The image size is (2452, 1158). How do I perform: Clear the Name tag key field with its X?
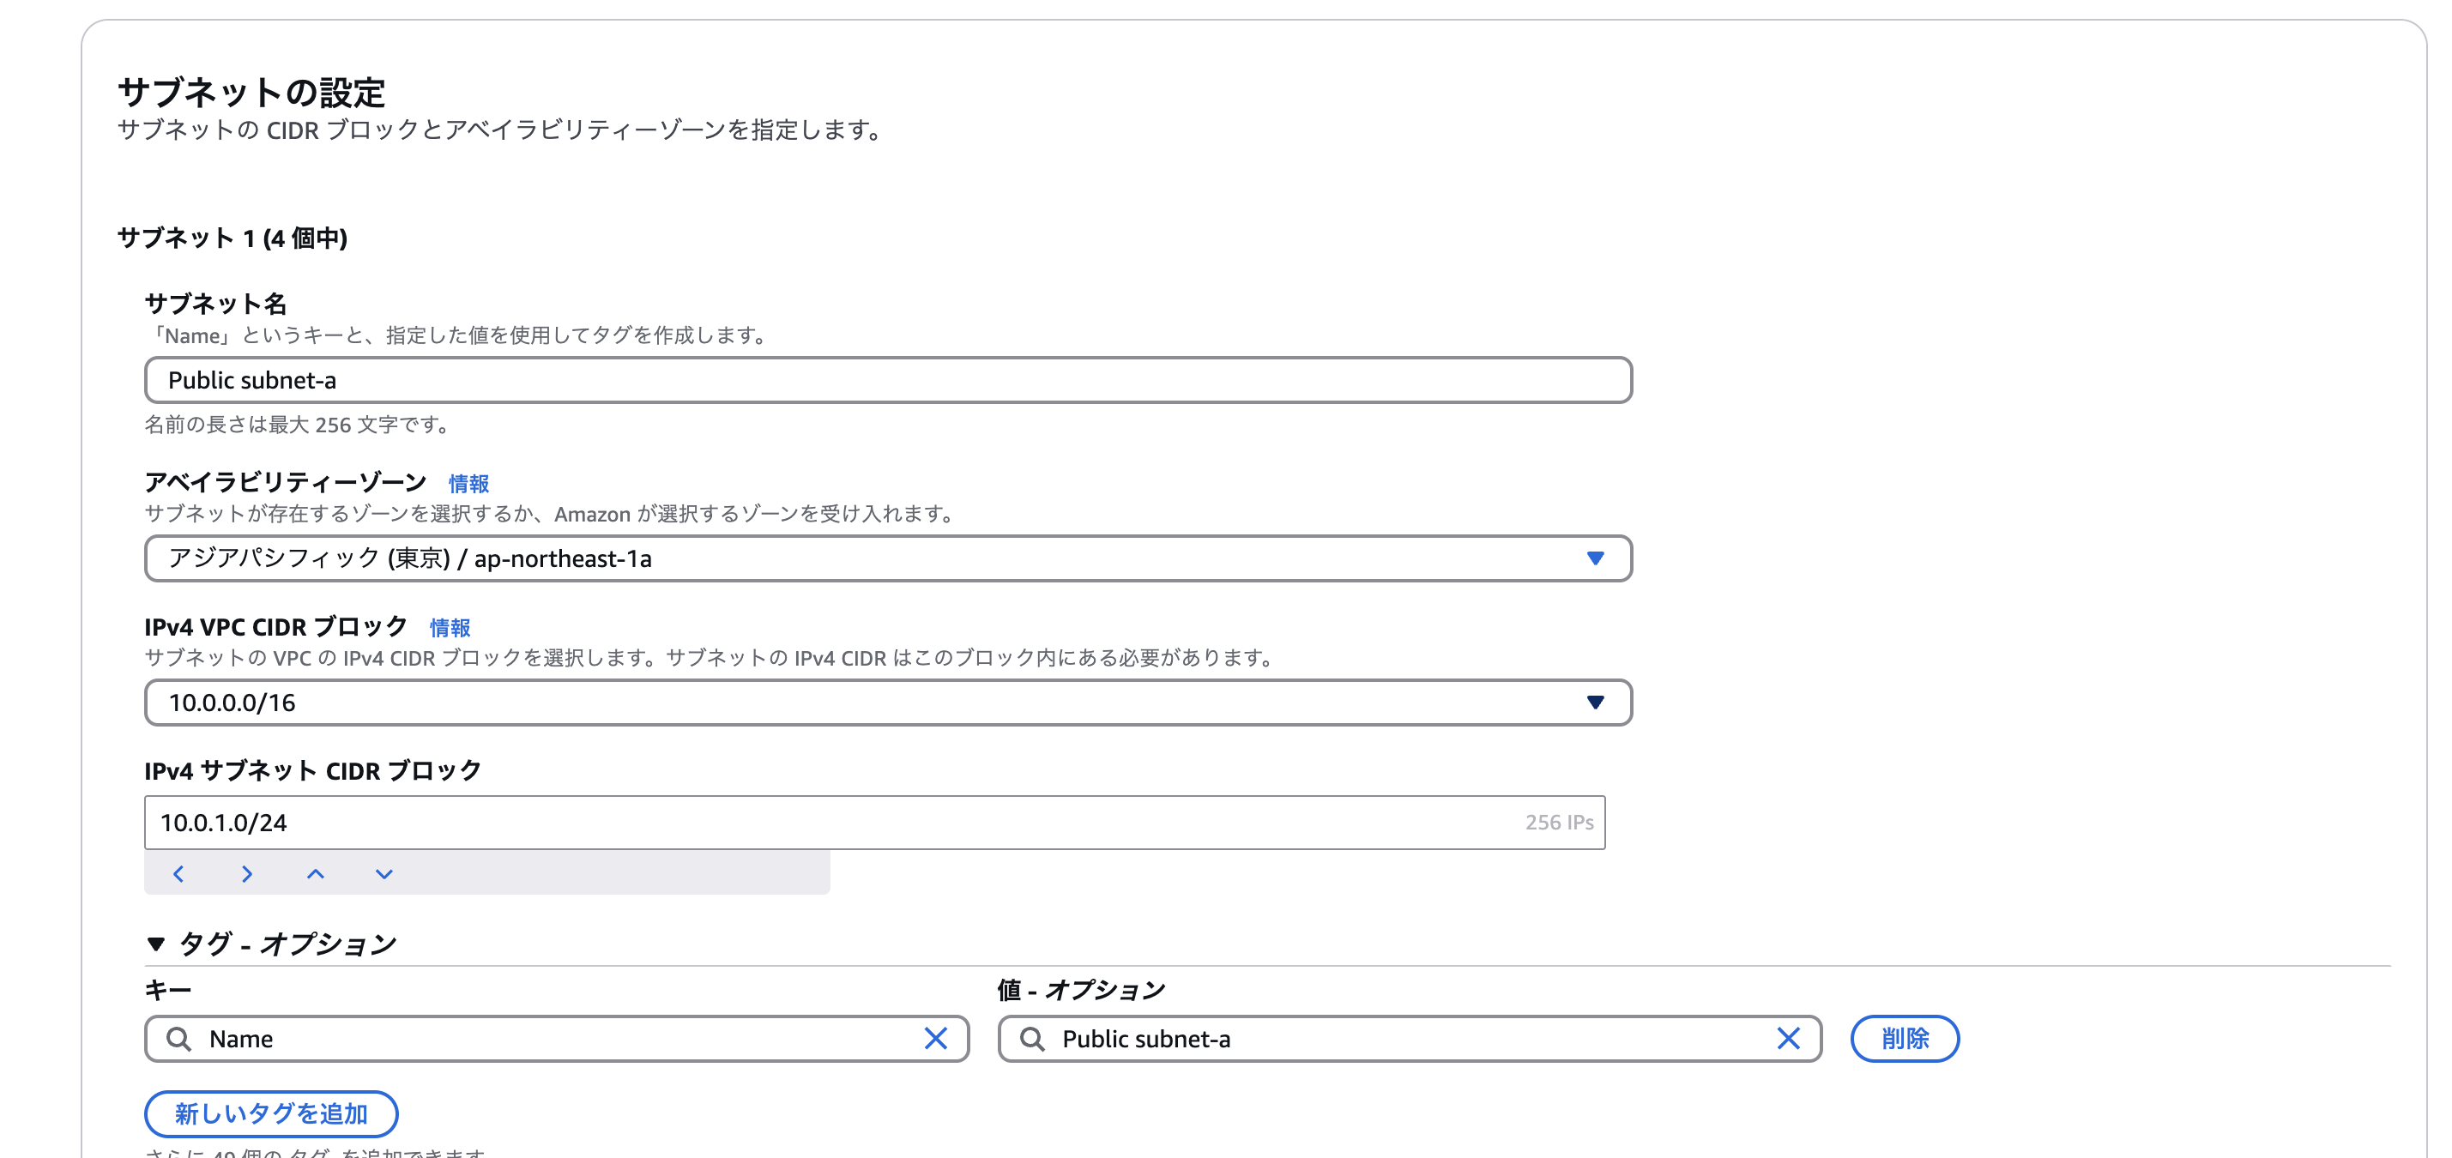[x=936, y=1038]
